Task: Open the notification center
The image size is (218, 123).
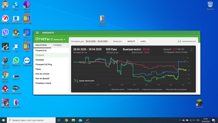Action: tap(214, 120)
